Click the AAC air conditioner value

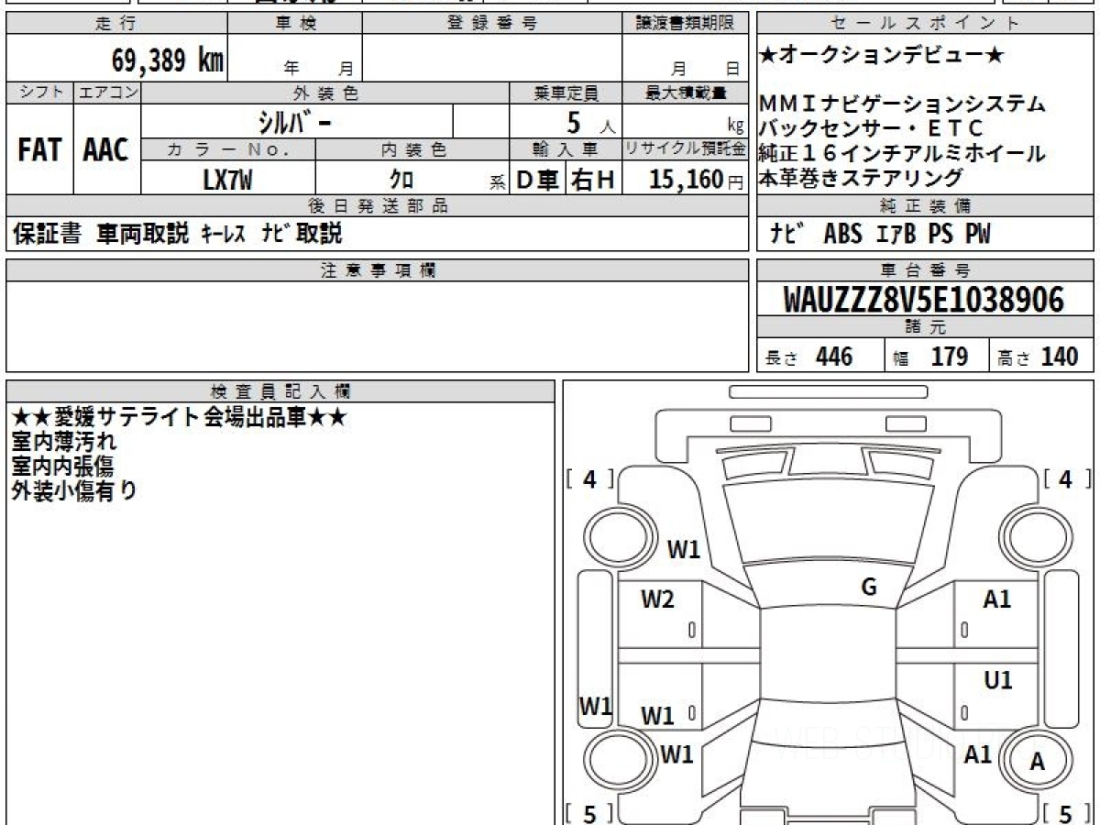(106, 149)
